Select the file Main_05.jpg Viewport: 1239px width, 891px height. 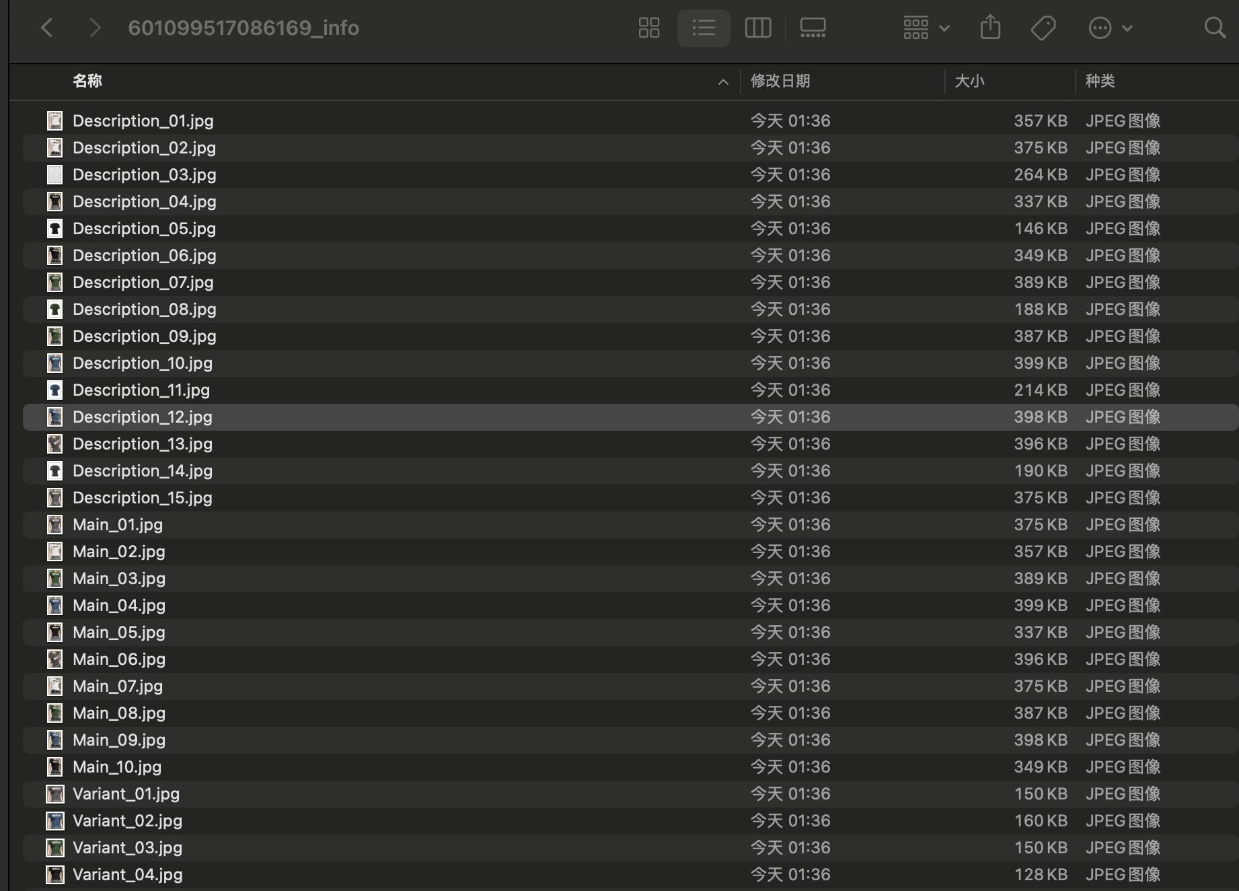pos(630,632)
